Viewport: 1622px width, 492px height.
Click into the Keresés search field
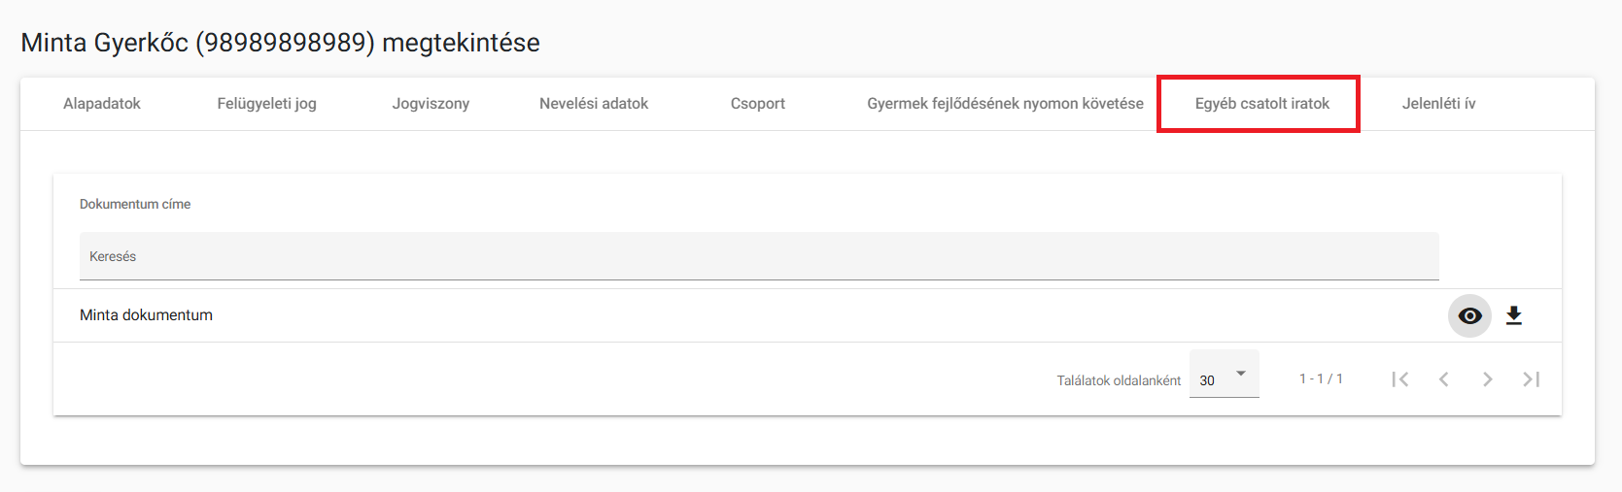759,256
